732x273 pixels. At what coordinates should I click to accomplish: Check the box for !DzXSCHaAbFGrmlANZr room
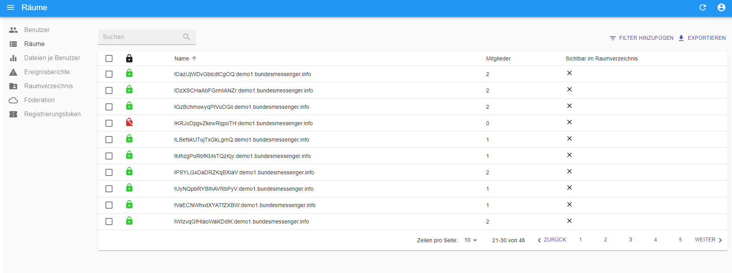[x=109, y=90]
